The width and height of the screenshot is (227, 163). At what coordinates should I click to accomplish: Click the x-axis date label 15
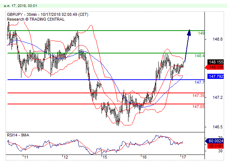(x=105, y=157)
